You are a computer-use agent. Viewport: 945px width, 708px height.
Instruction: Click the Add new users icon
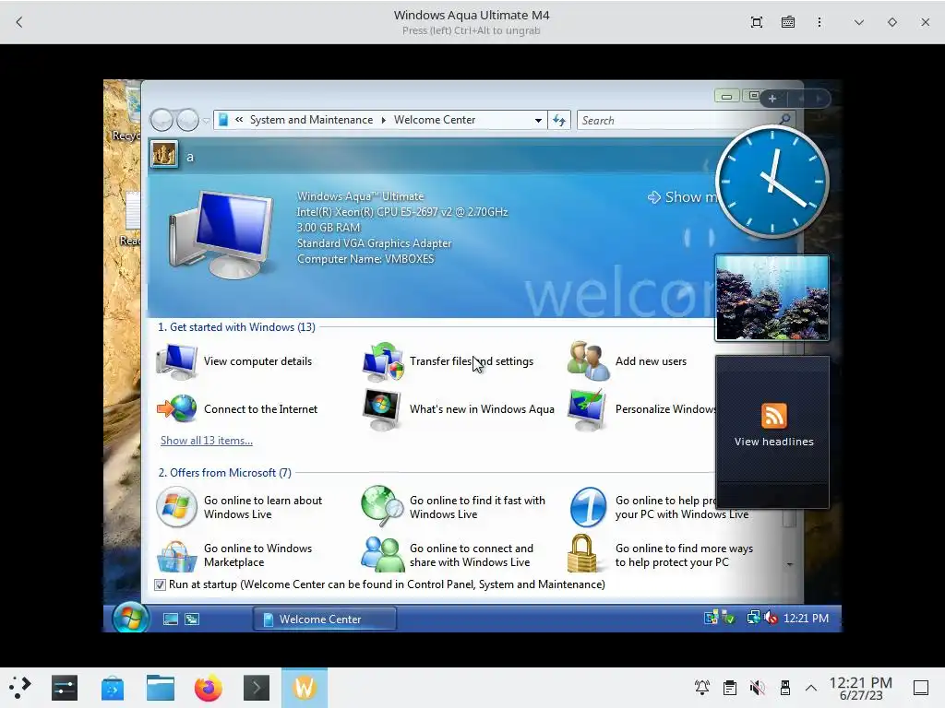pyautogui.click(x=588, y=361)
